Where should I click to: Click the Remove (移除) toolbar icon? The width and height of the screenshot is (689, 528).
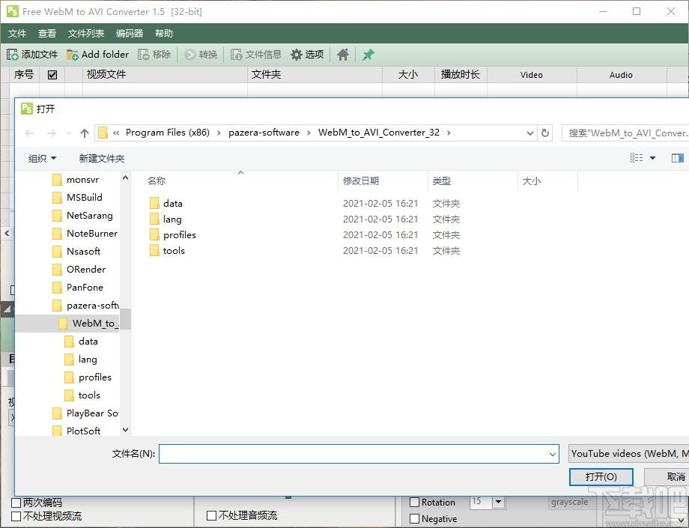coord(143,55)
